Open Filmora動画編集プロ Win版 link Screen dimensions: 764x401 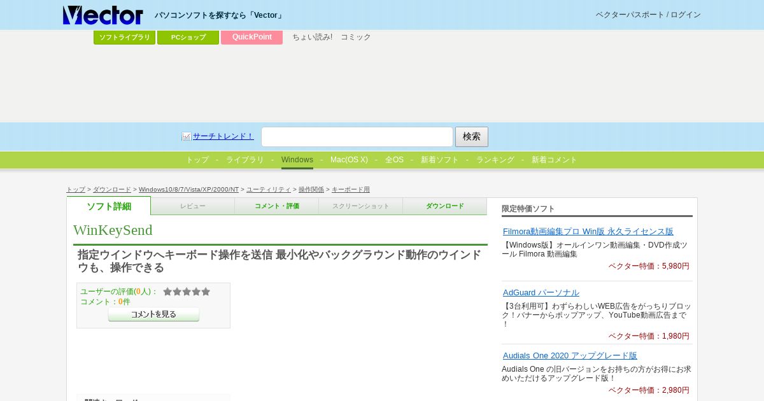(x=588, y=232)
